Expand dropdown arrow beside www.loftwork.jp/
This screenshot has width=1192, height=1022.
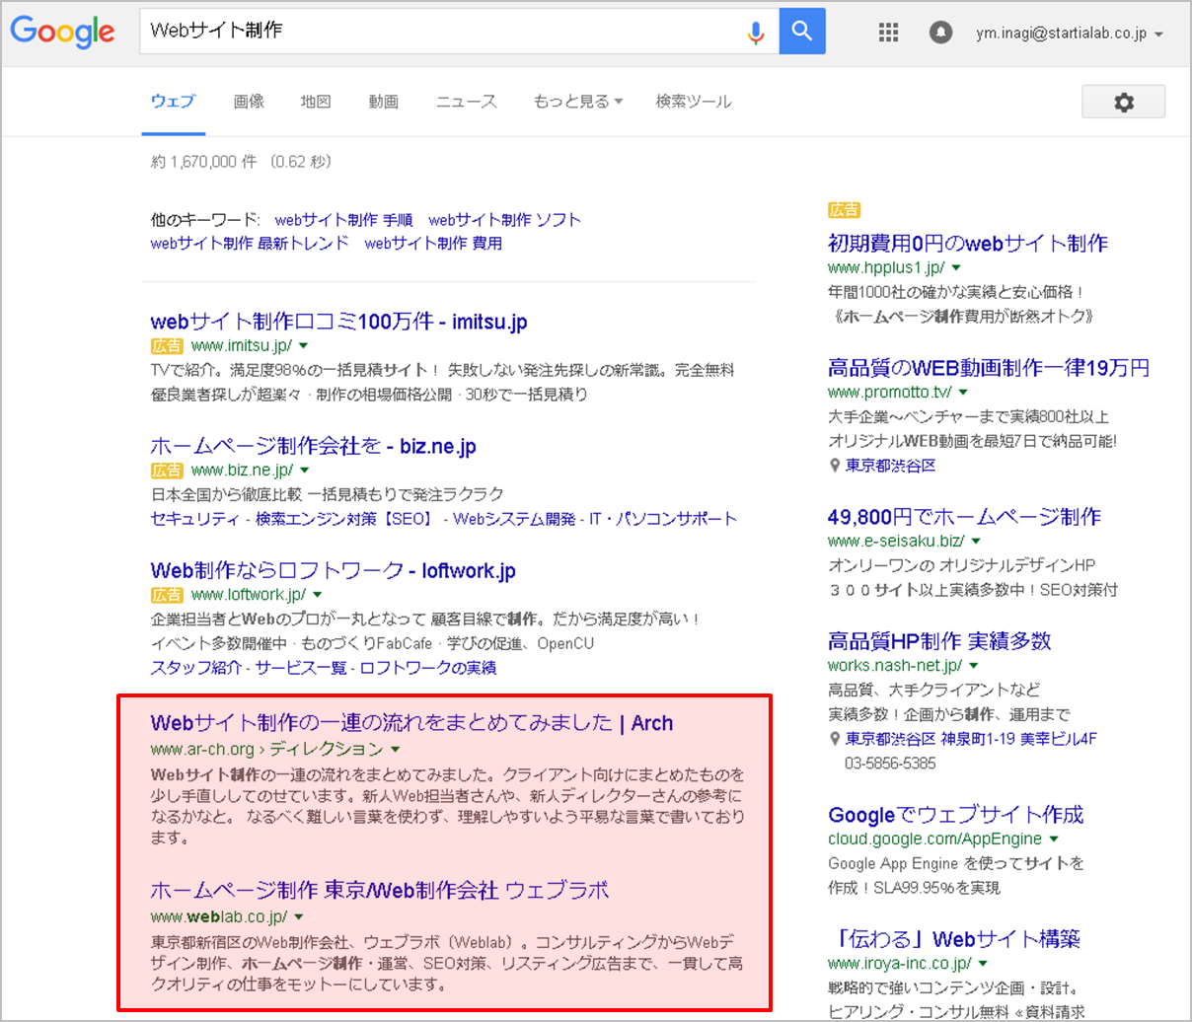pyautogui.click(x=317, y=595)
